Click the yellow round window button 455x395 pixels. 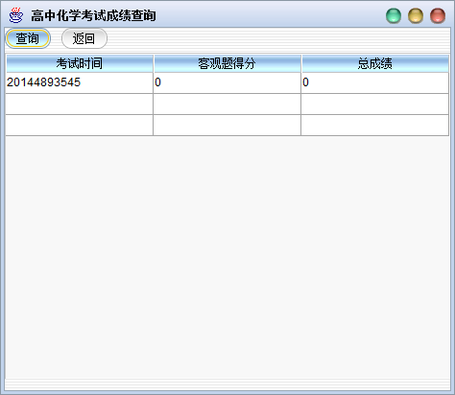[x=416, y=15]
